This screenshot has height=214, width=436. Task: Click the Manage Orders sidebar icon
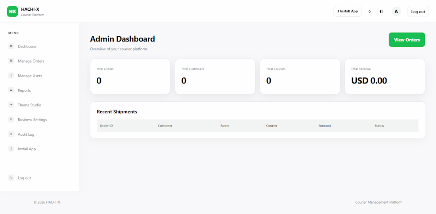[11, 61]
